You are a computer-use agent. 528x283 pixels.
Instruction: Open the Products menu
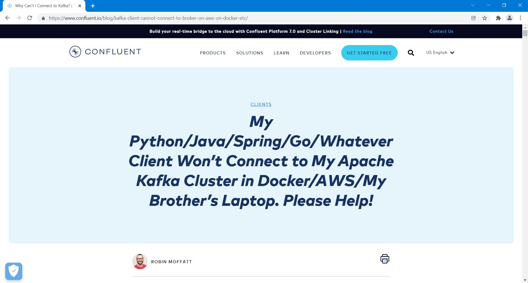(213, 53)
